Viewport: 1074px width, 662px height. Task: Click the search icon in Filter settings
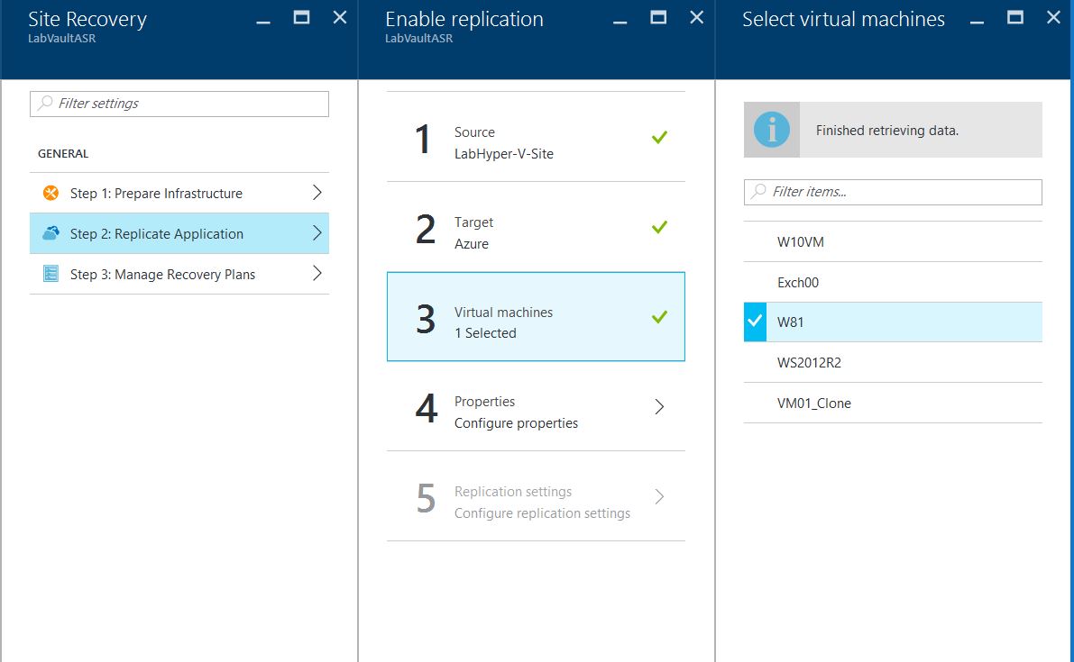pyautogui.click(x=44, y=104)
